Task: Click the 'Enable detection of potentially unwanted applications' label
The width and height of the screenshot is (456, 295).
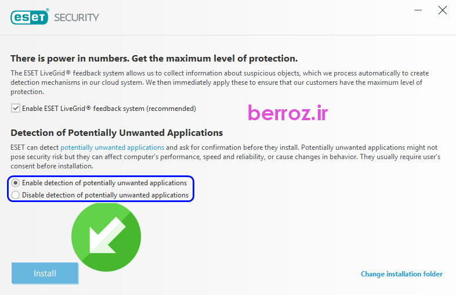Action: (x=104, y=183)
